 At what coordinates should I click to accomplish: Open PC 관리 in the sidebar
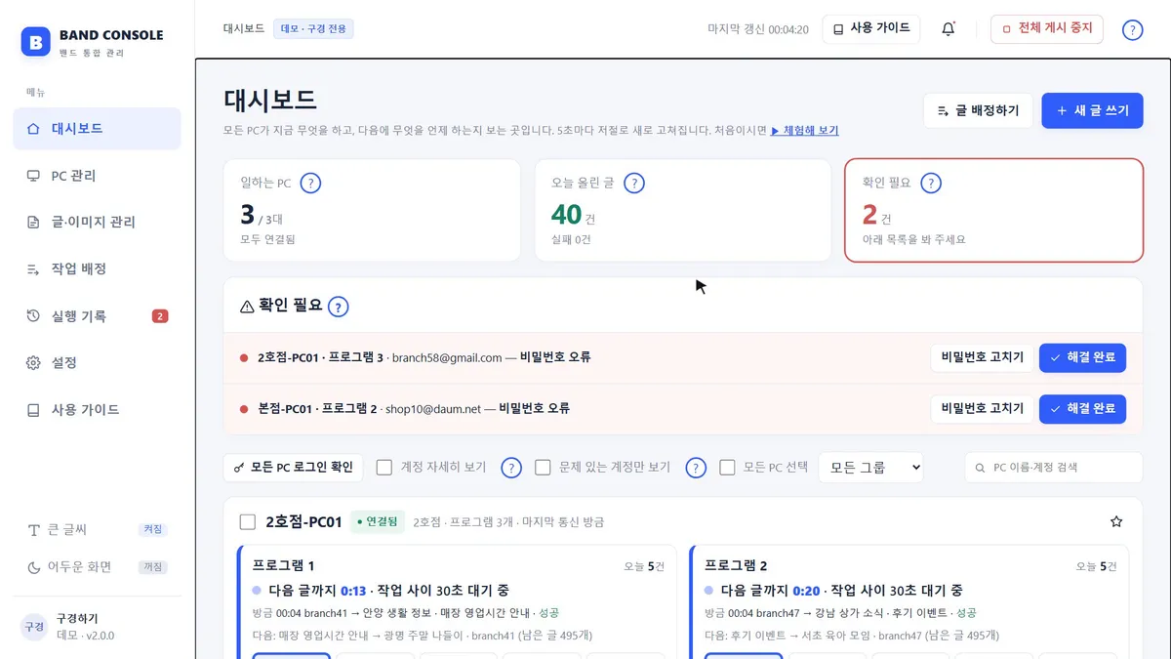point(97,176)
